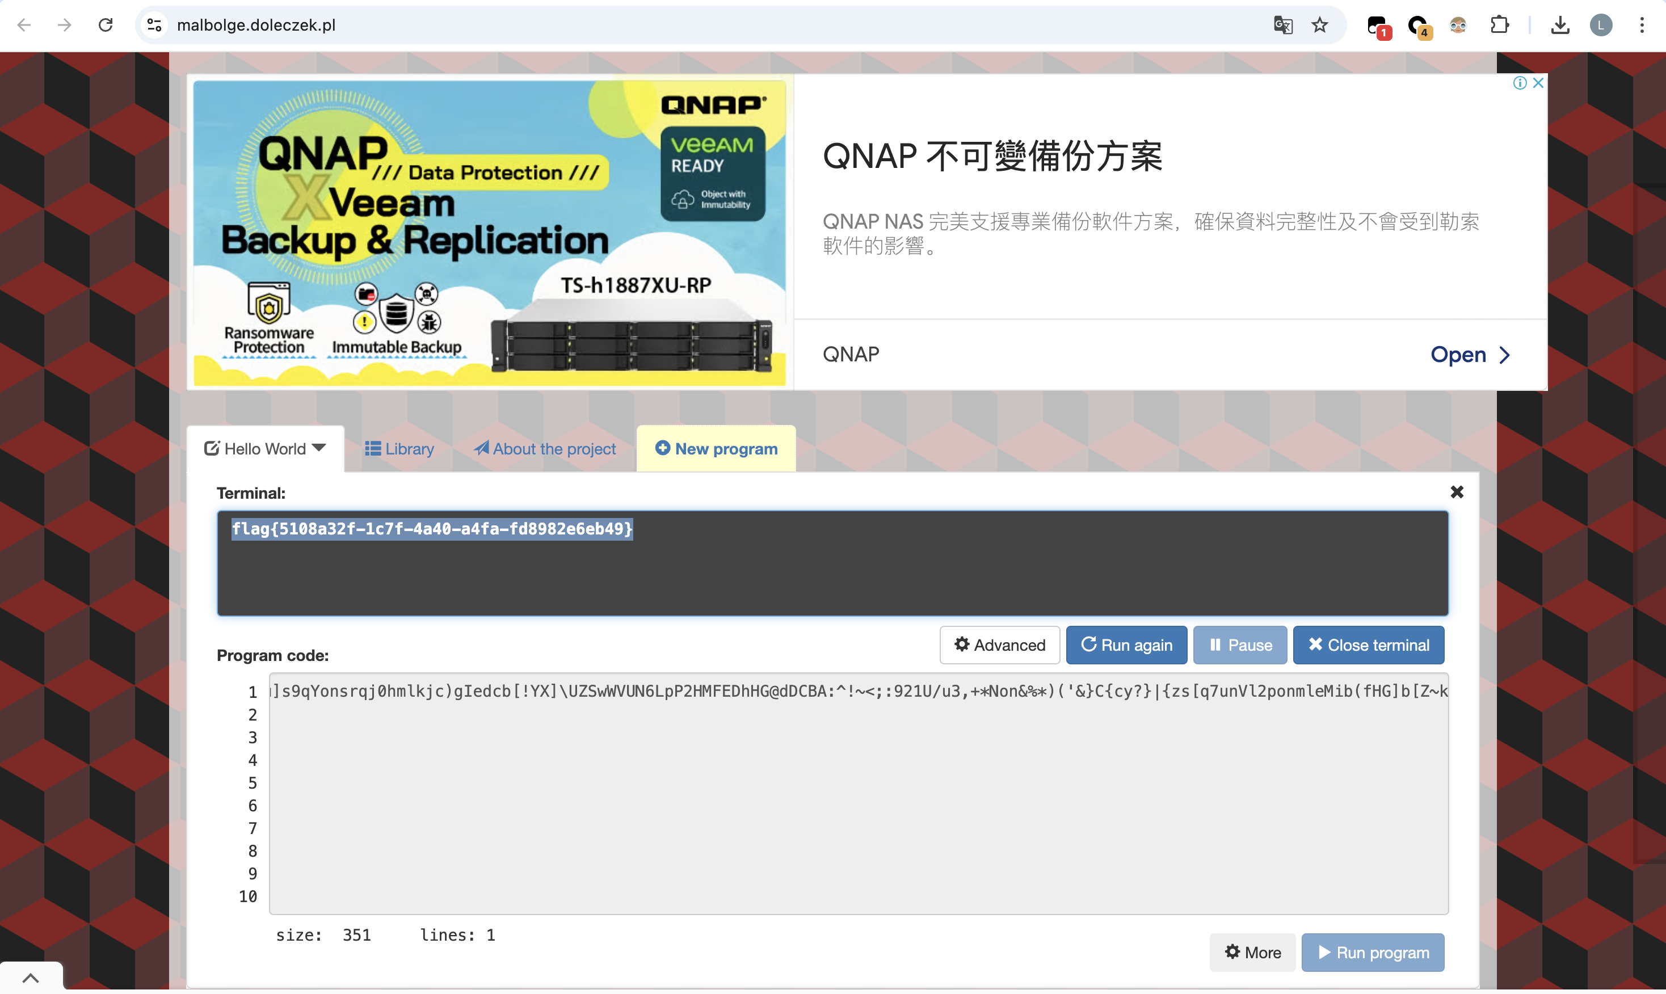
Task: Click Run again button
Action: [1126, 645]
